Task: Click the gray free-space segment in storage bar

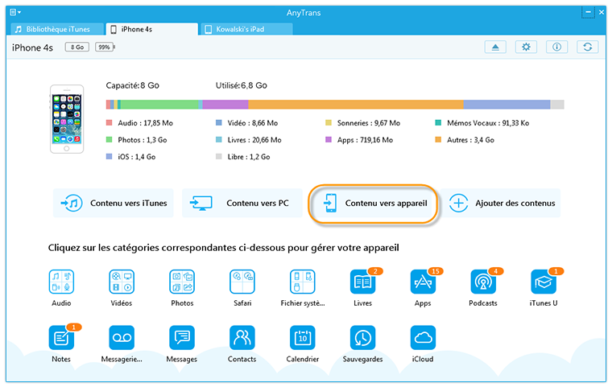Action: click(x=557, y=105)
